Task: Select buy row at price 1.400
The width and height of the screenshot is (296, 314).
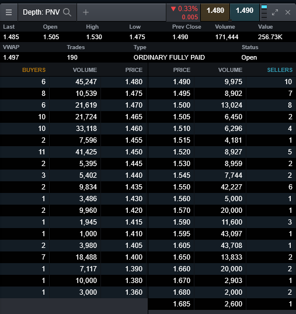Action: [x=74, y=257]
